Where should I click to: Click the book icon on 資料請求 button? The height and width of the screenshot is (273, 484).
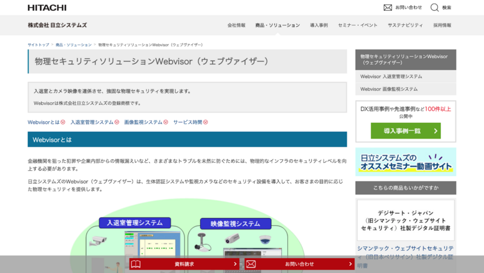click(136, 264)
